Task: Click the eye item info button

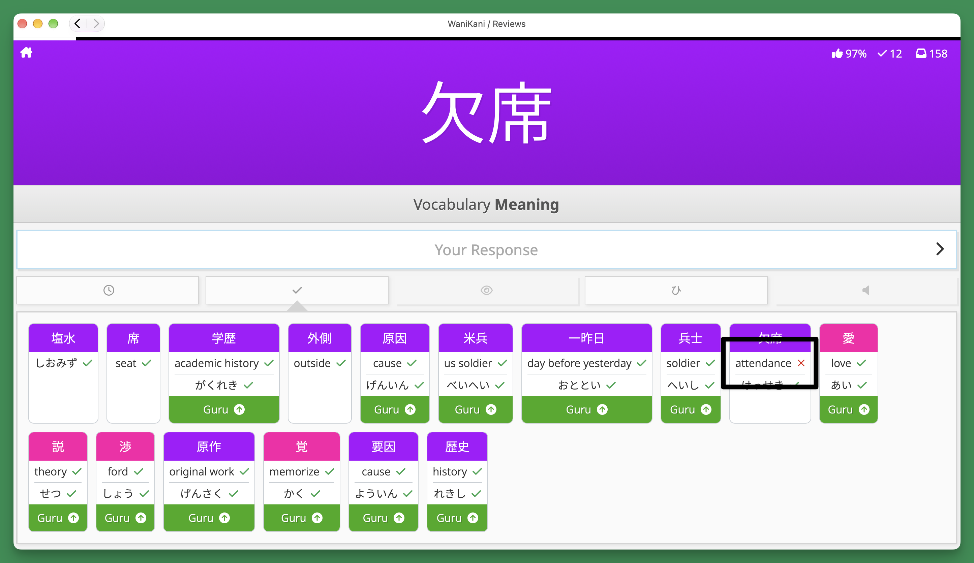Action: click(x=487, y=290)
